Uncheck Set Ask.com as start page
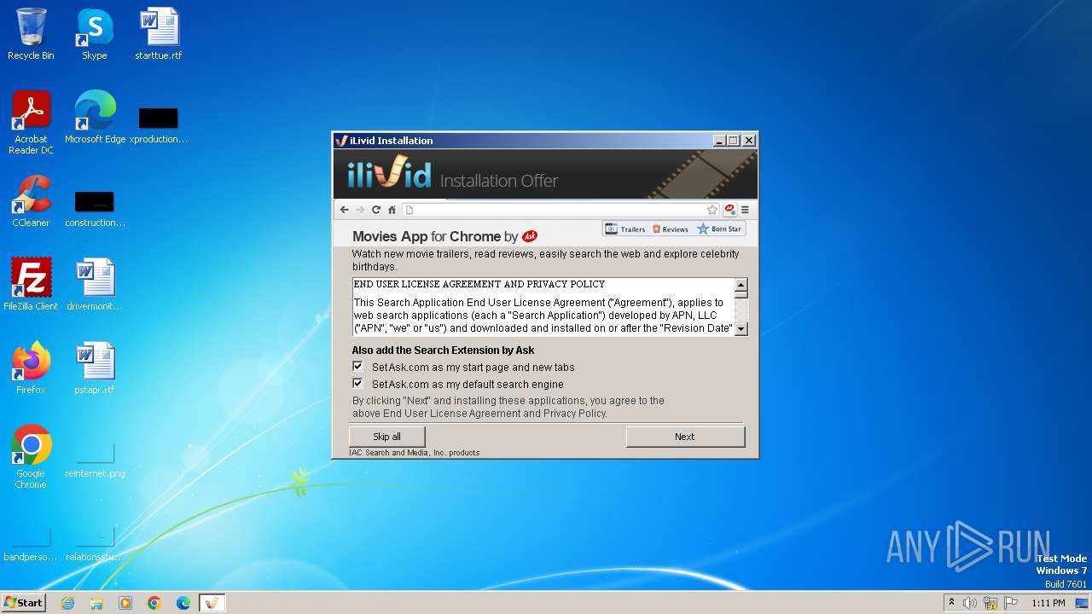This screenshot has height=614, width=1092. [x=357, y=367]
